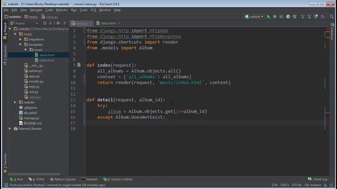The width and height of the screenshot is (337, 189).
Task: Hide Project panel with pin icon
Action: tap(65, 23)
